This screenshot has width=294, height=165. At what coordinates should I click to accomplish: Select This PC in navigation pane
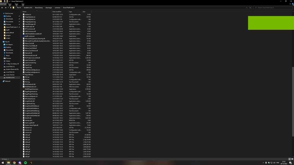pyautogui.click(x=7, y=42)
